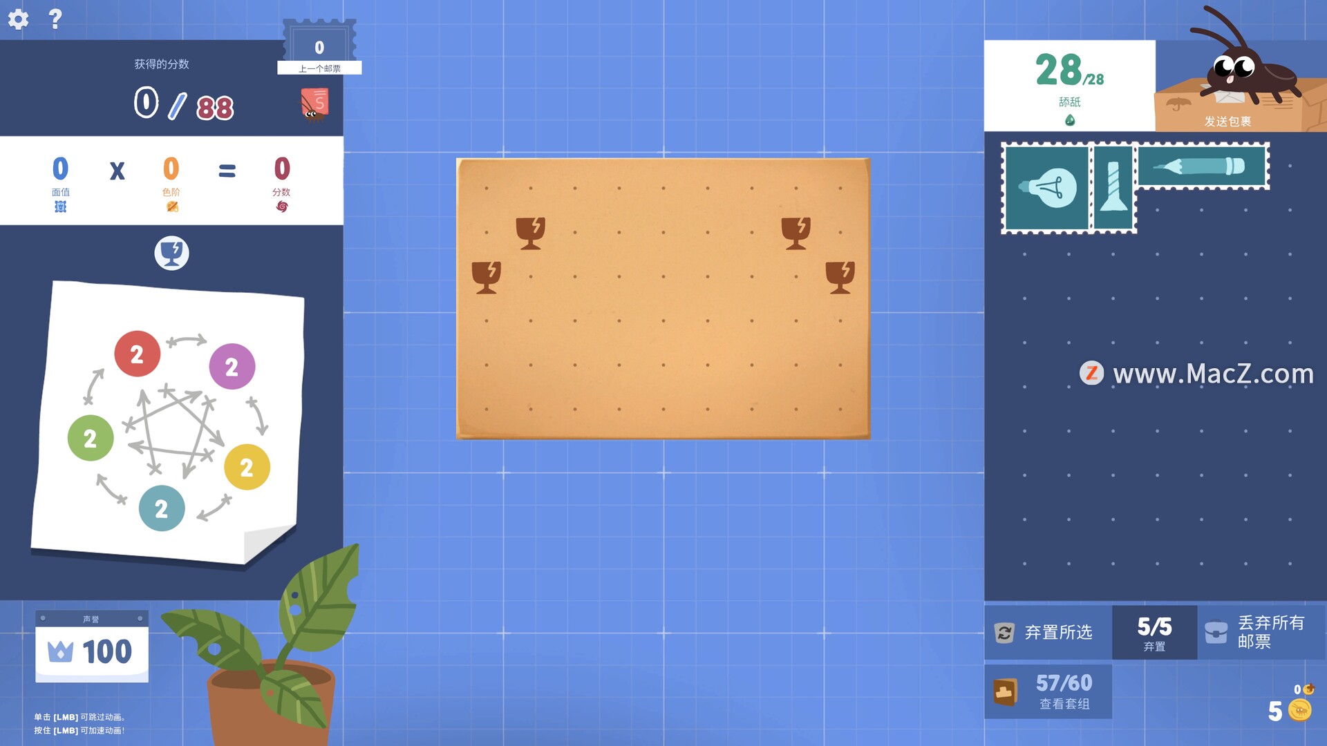Viewport: 1327px width, 746px height.
Task: Select the purple color circle
Action: [x=232, y=367]
